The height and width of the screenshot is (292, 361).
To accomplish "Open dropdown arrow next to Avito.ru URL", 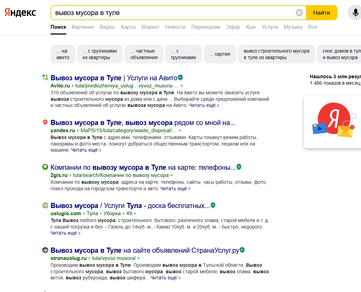I will click(182, 86).
